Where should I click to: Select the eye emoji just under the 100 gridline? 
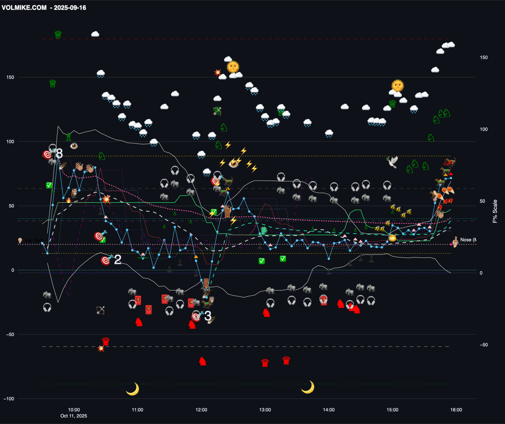coord(74,146)
